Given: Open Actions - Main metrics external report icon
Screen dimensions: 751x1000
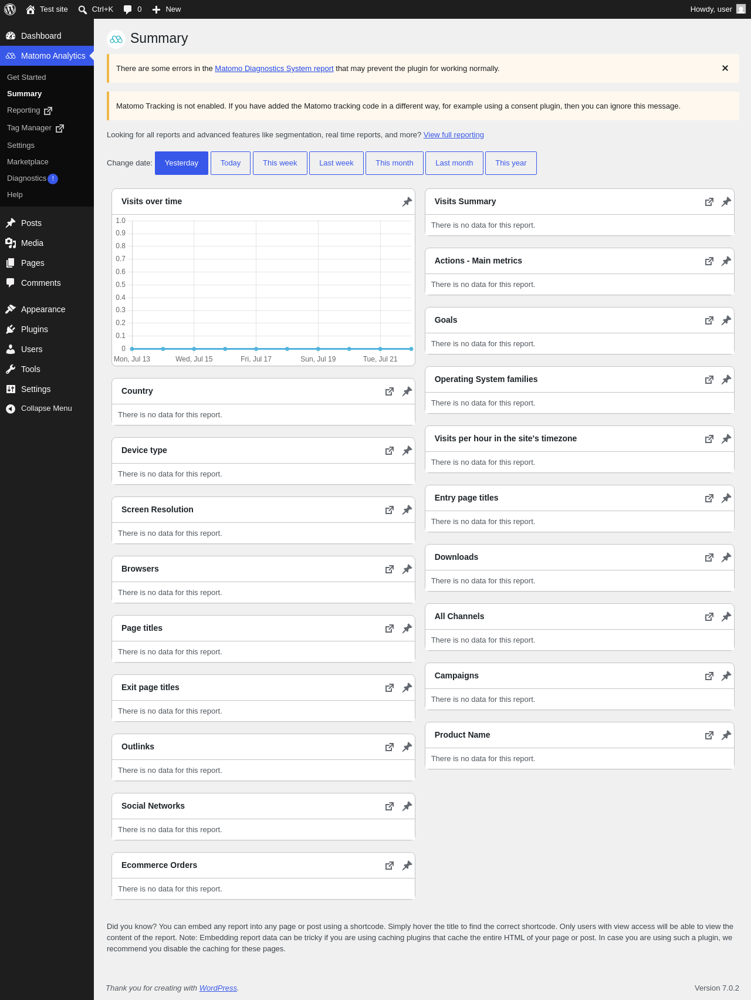Looking at the screenshot, I should click(x=709, y=261).
